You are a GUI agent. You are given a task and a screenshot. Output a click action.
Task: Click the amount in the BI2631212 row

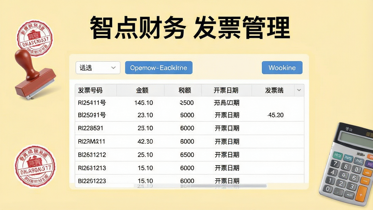pyautogui.click(x=145, y=155)
